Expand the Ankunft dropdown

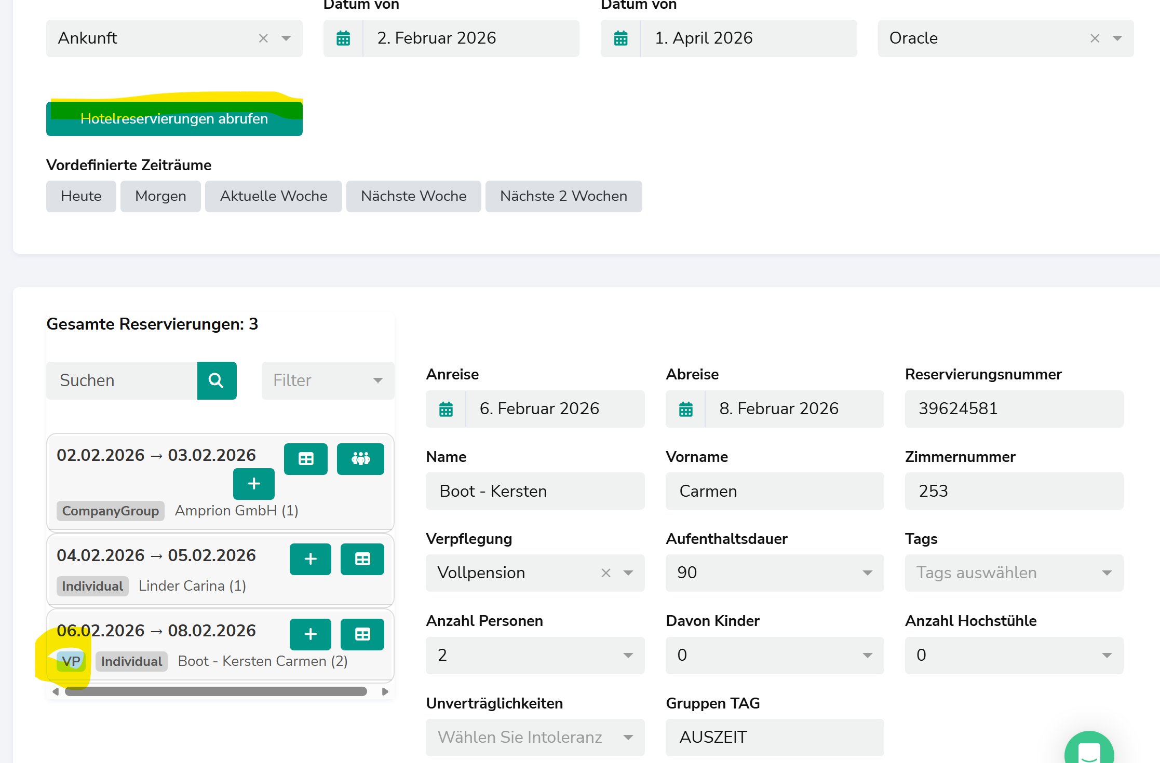tap(286, 38)
